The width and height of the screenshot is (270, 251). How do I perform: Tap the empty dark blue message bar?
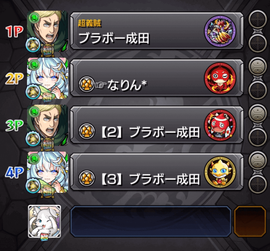point(151,221)
